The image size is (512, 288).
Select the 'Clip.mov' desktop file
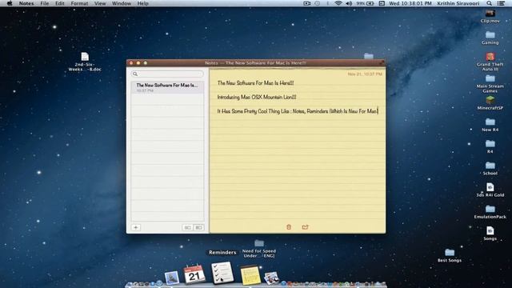pyautogui.click(x=490, y=16)
